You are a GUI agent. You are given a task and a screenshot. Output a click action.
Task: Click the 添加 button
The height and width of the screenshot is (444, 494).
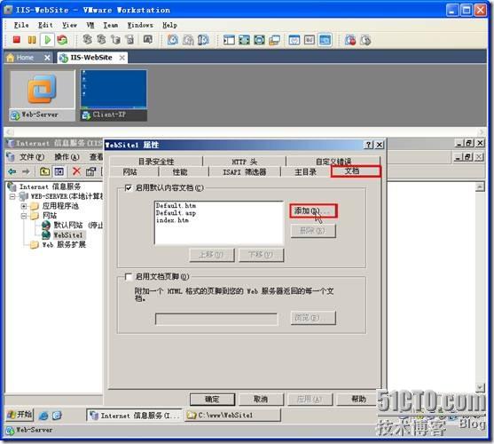pyautogui.click(x=313, y=210)
